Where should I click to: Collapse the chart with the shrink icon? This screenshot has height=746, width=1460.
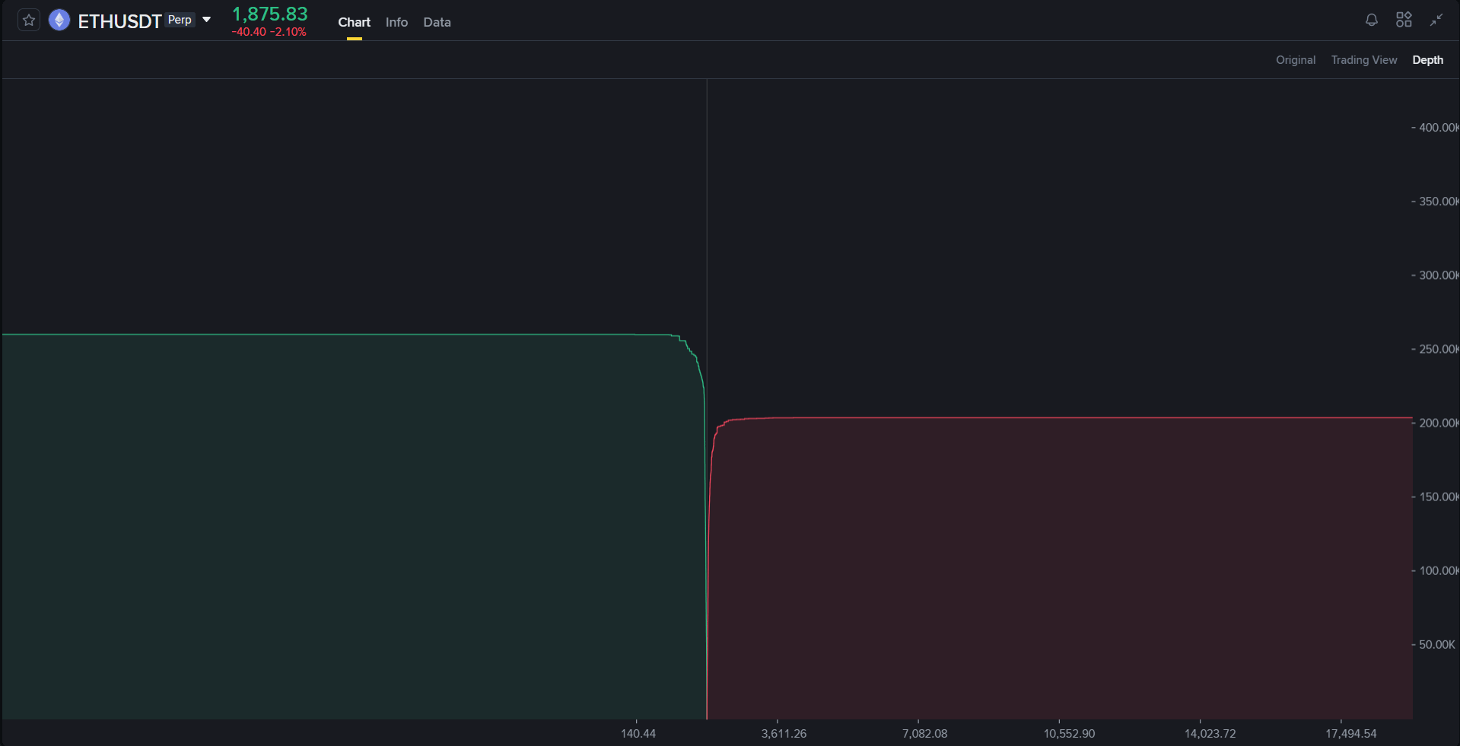(1436, 21)
